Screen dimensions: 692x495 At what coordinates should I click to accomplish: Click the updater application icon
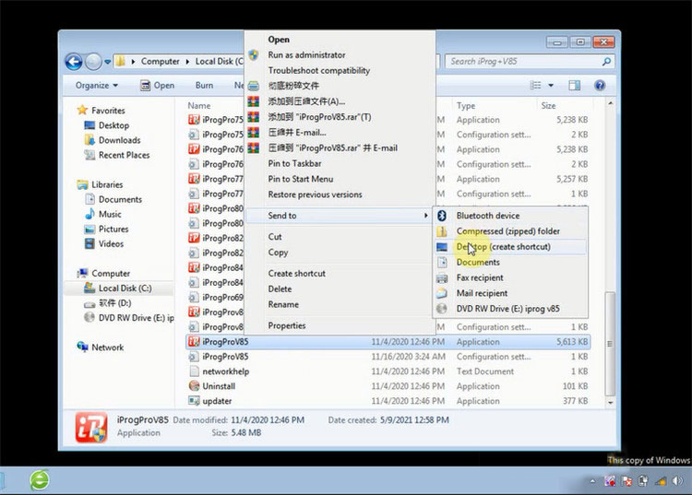[194, 401]
